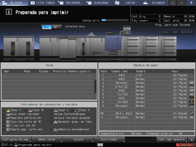Show more options with right arrow button
196x147 pixels.
[x=192, y=139]
